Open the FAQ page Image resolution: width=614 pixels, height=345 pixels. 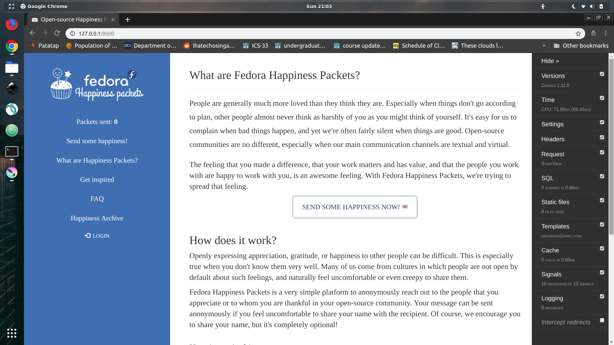(97, 199)
